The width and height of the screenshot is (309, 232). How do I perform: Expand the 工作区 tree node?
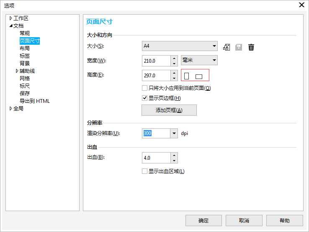(11, 18)
